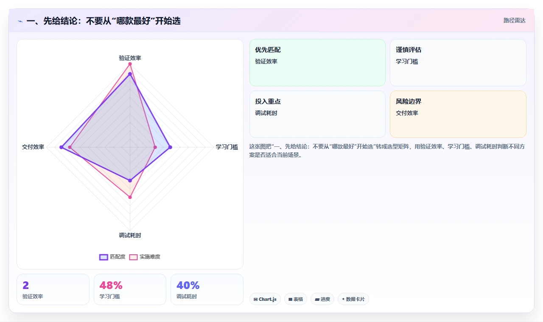
Task: Click the 学习门槛 caption under 48%
Action: [109, 296]
